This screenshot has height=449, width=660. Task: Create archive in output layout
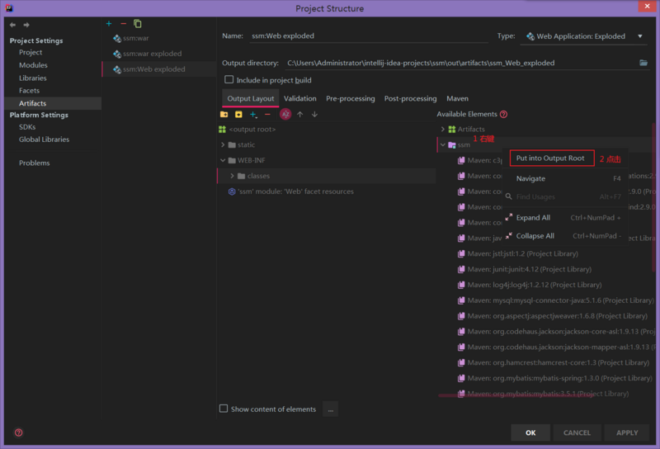pyautogui.click(x=238, y=114)
